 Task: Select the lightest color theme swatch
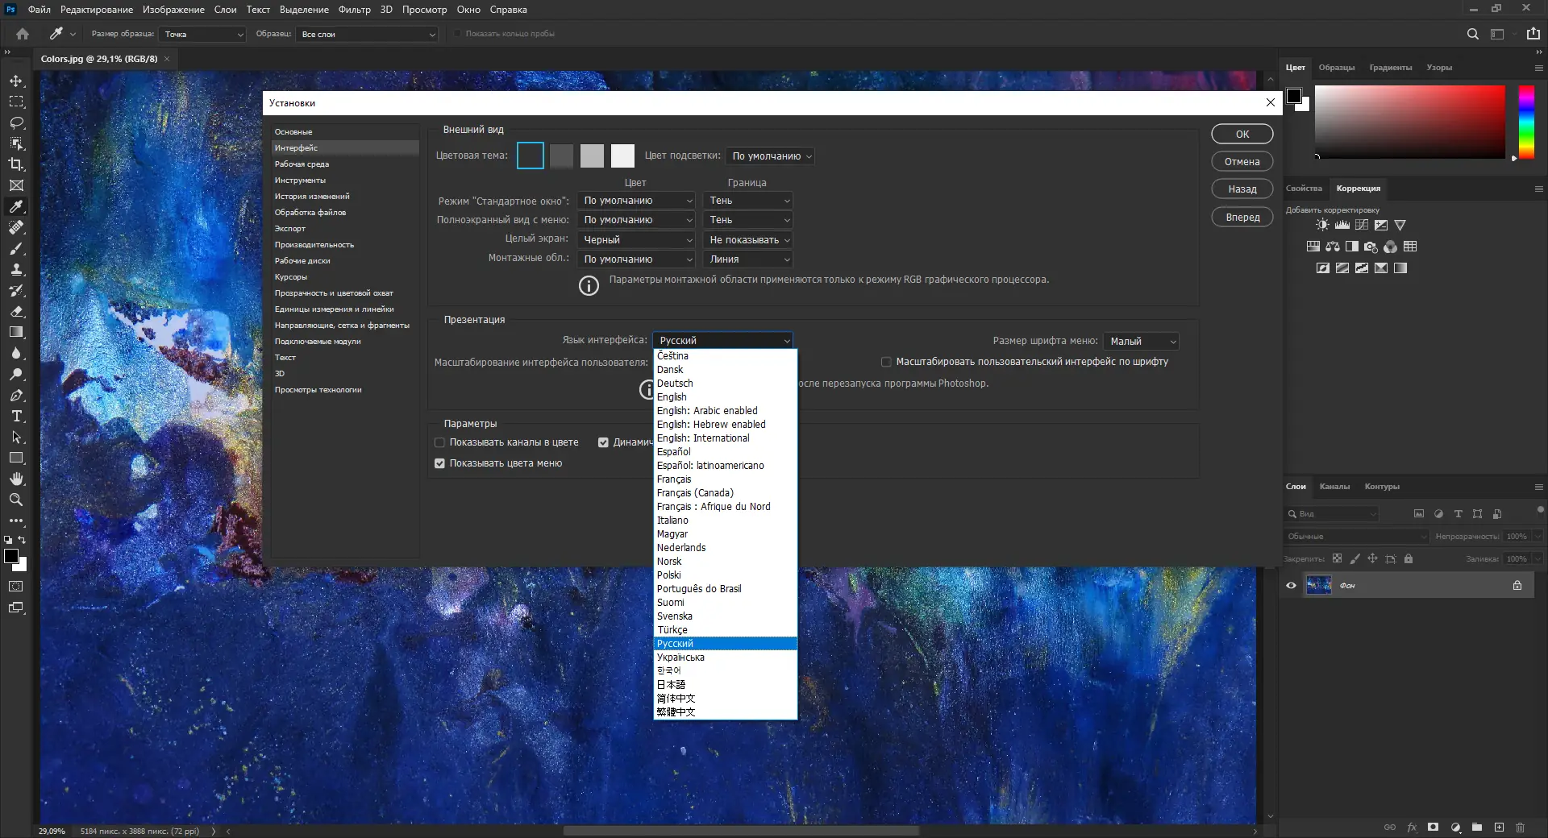click(x=622, y=156)
